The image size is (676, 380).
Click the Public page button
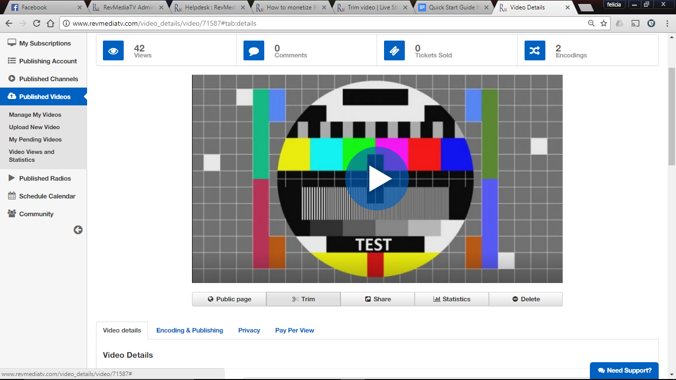[x=229, y=299]
